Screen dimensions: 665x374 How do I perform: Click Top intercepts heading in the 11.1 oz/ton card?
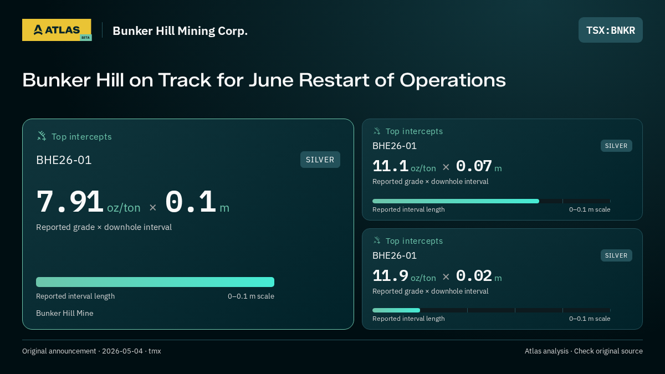[x=414, y=131]
